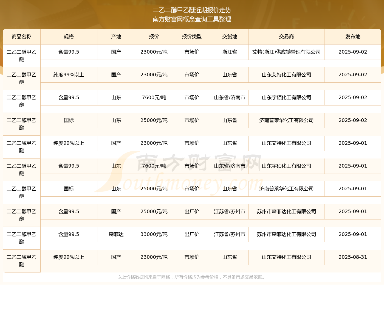Select the 产地 column header
384x331 pixels.
[x=116, y=37]
